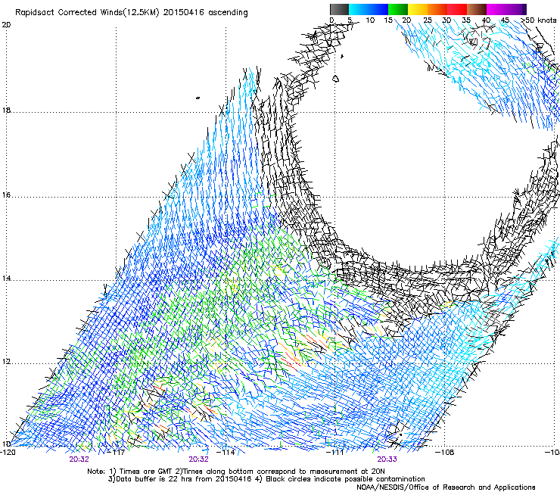Click the '14' latitude axis label

click(x=6, y=278)
